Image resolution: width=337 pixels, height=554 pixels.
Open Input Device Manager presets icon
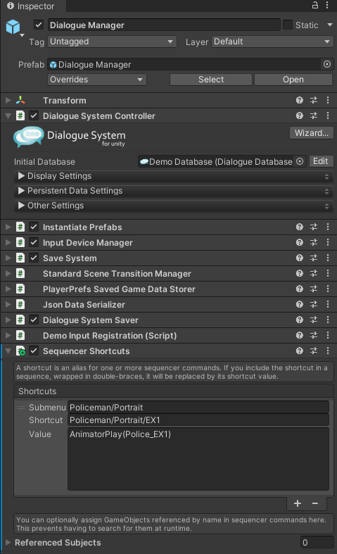click(x=314, y=243)
